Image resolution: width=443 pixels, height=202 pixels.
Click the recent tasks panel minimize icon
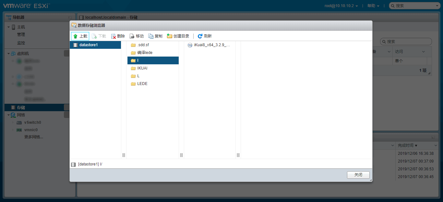(433, 137)
